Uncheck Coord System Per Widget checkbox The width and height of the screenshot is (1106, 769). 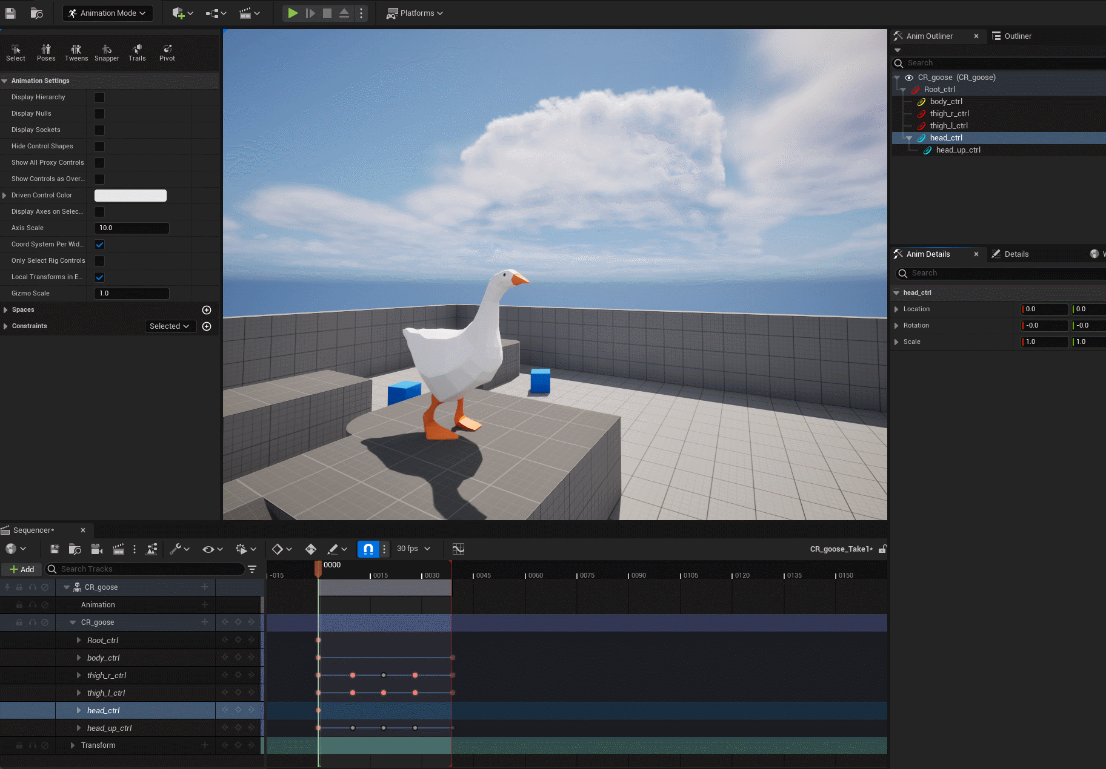[x=99, y=245]
